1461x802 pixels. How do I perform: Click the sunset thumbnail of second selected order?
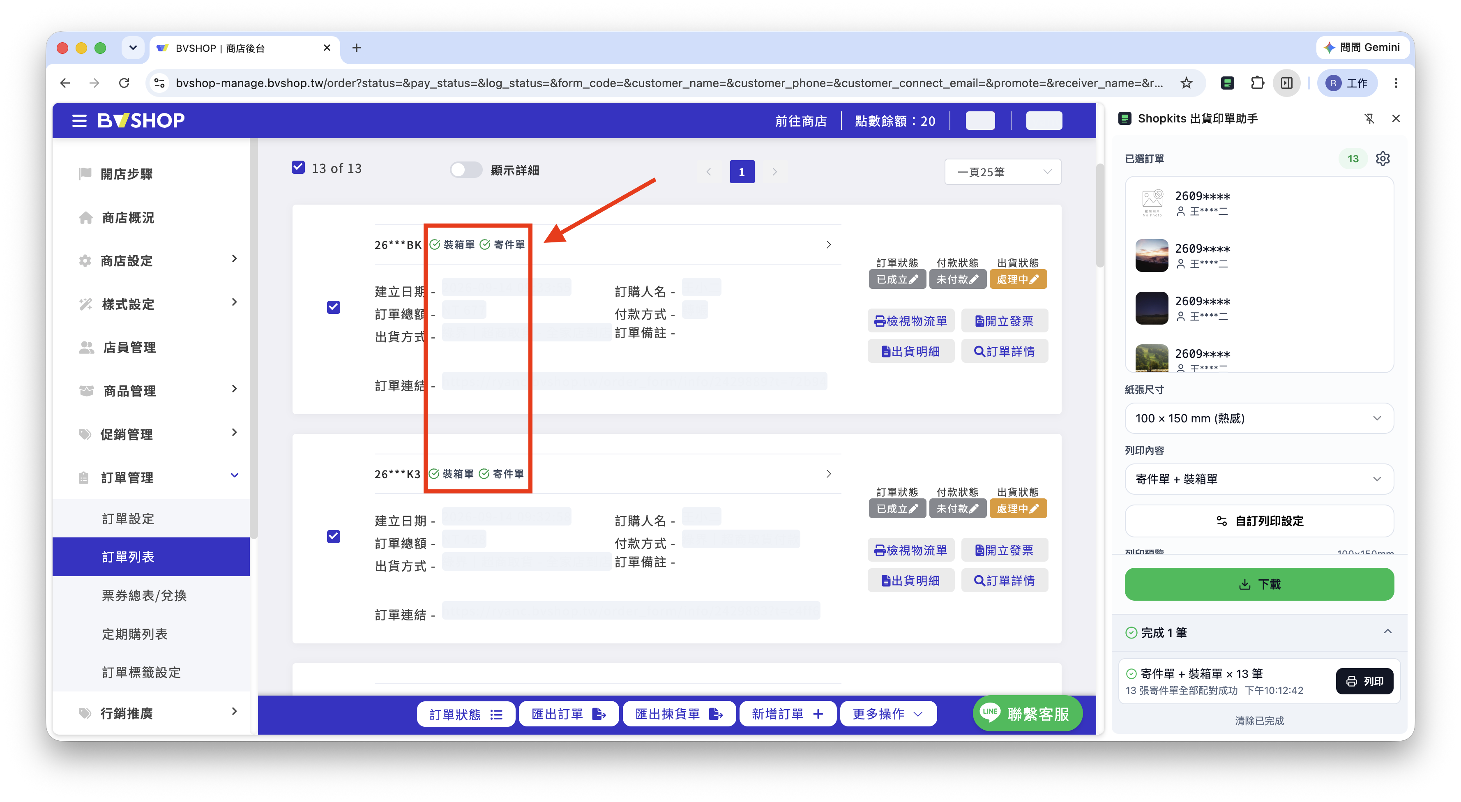click(1151, 256)
